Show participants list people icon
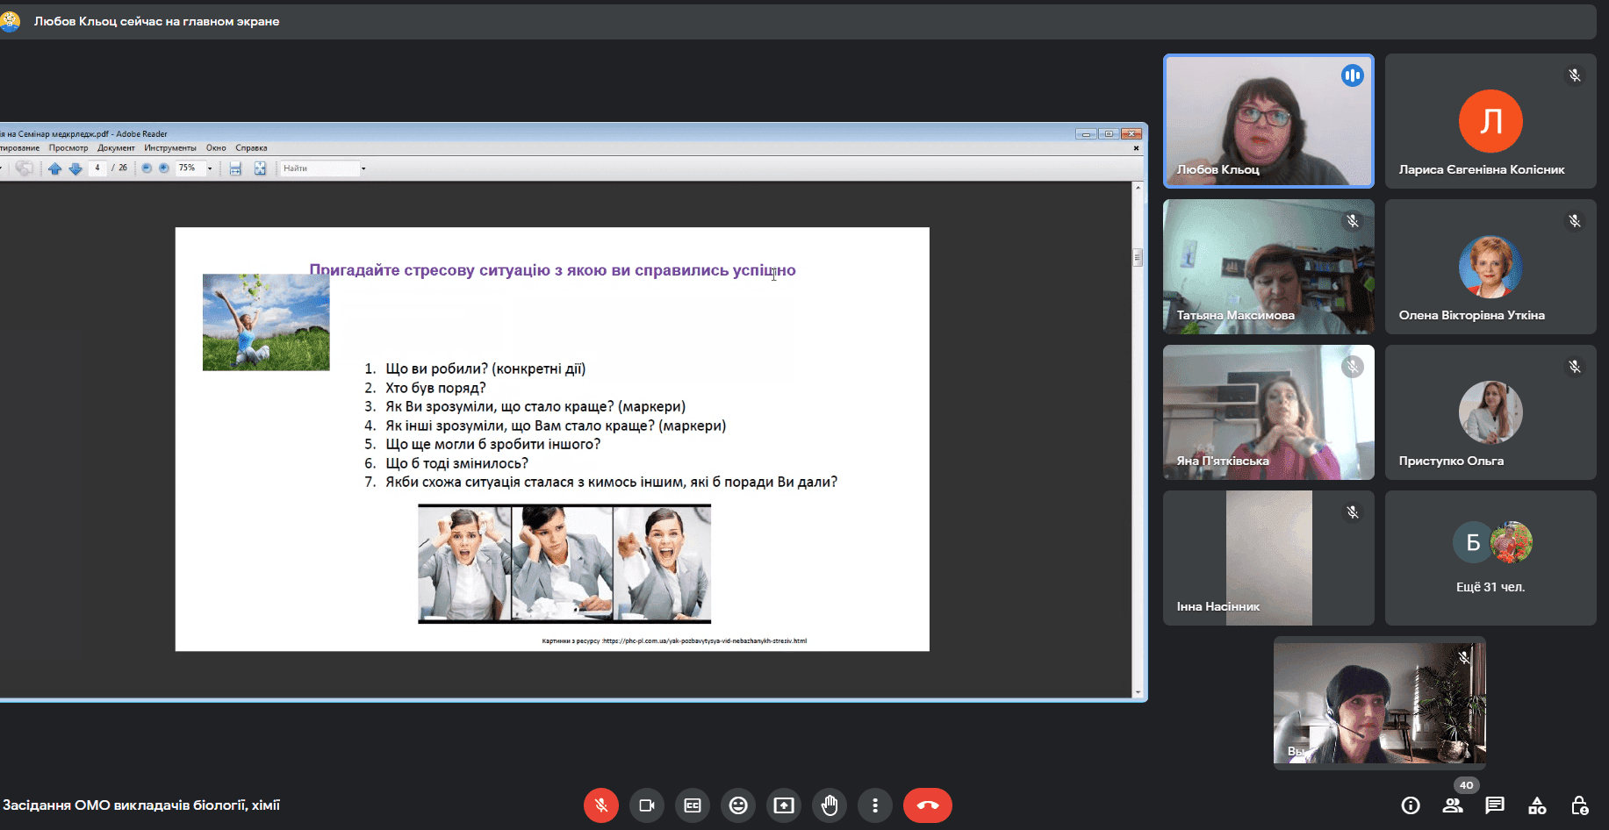This screenshot has height=830, width=1609. pyautogui.click(x=1453, y=805)
